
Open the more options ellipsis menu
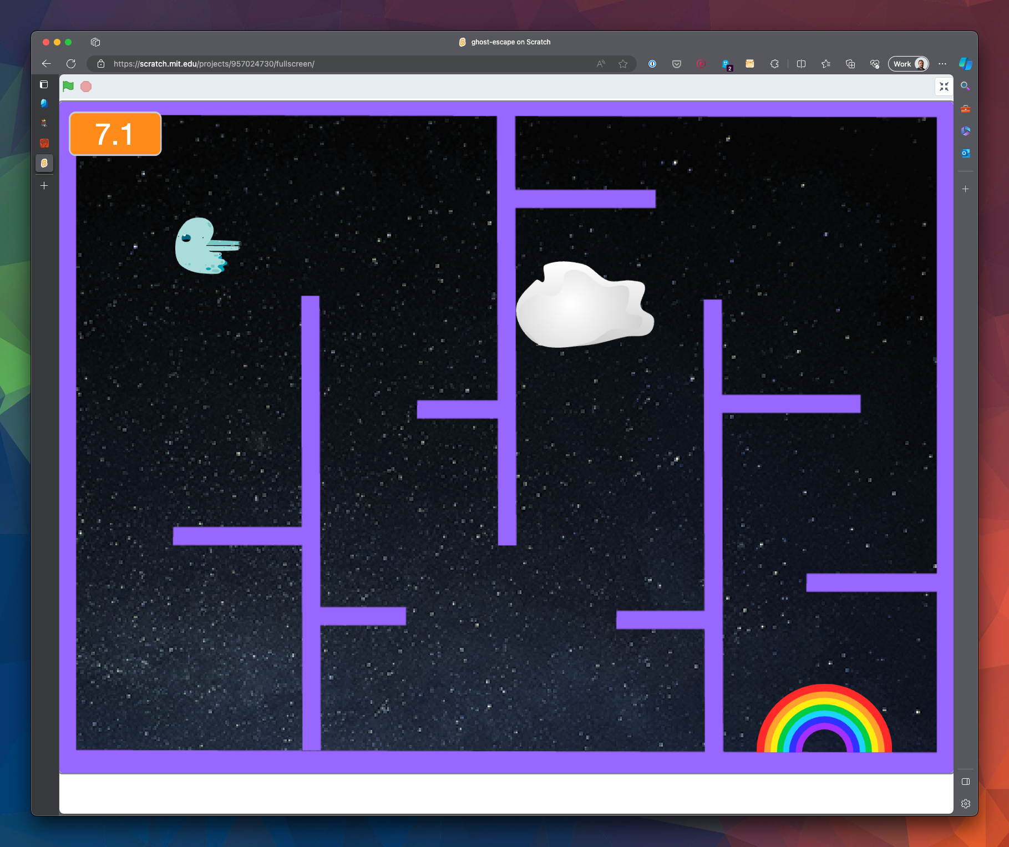(942, 64)
